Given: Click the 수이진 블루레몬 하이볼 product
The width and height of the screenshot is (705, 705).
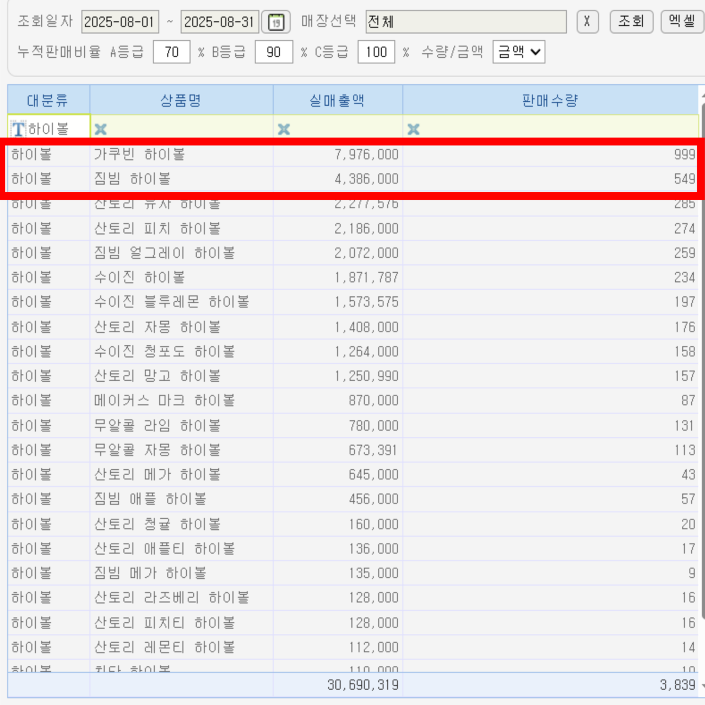Looking at the screenshot, I should pyautogui.click(x=171, y=302).
